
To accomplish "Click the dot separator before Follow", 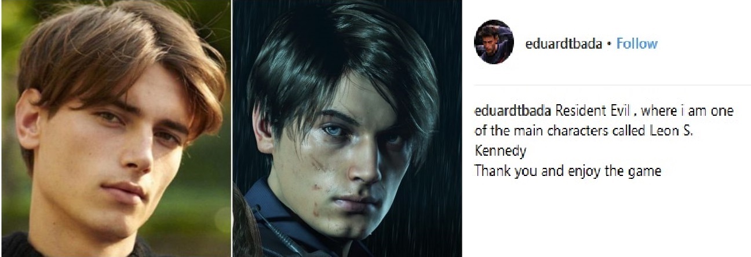I will coord(610,45).
